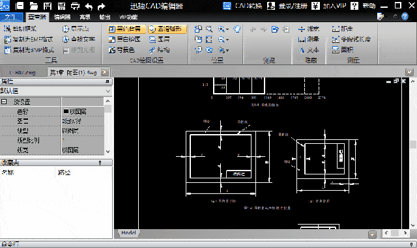Click the 查找文字 find text tool
The image size is (417, 248).
[x=78, y=39]
